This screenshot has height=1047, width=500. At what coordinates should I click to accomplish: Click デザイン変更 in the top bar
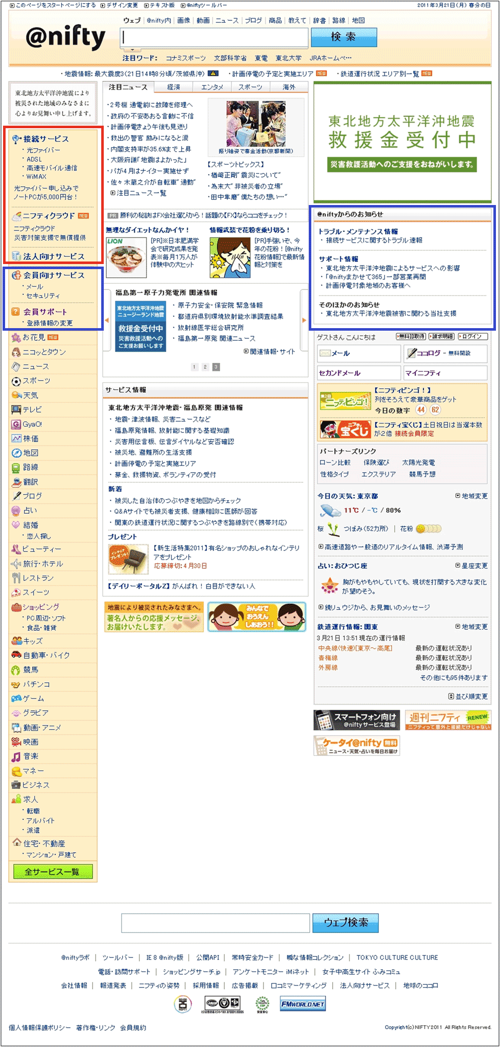119,5
